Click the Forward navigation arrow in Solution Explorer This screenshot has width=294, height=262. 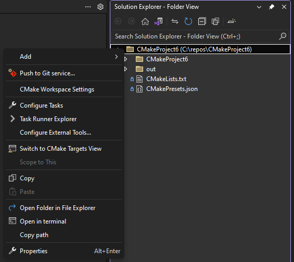pos(131,21)
